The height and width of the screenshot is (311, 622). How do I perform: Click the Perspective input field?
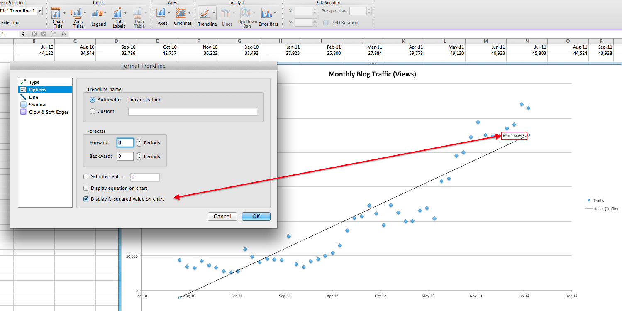click(358, 11)
